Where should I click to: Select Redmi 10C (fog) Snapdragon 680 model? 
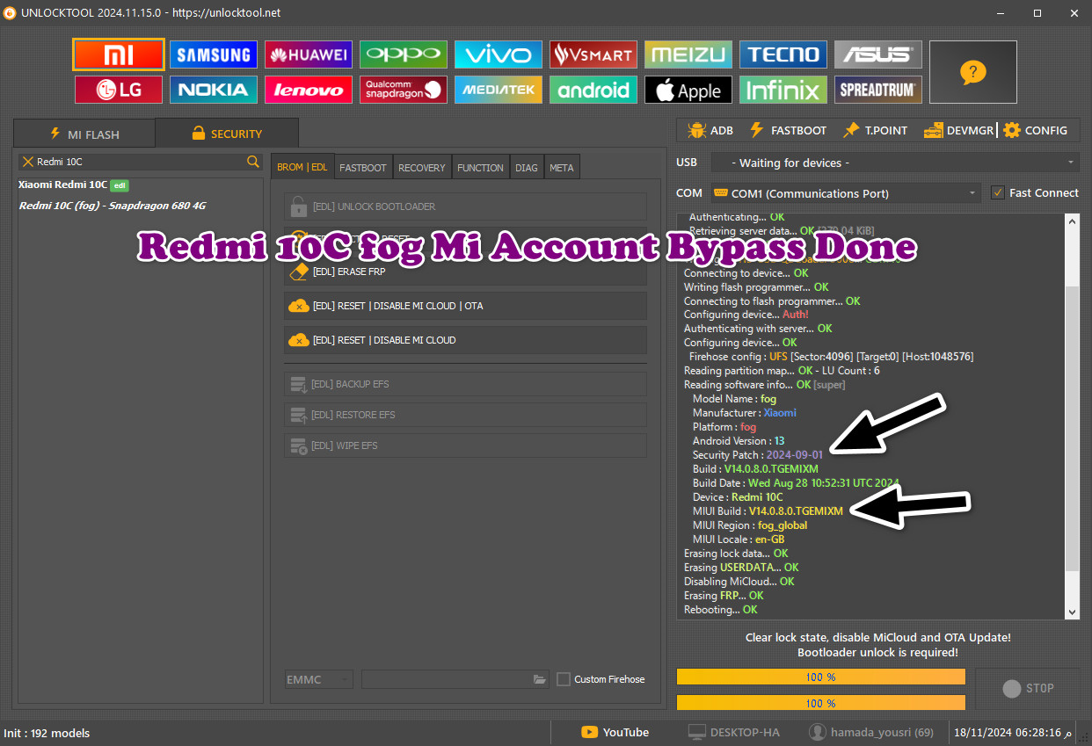113,206
